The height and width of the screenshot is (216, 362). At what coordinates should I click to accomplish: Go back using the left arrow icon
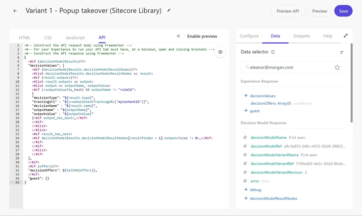coord(15,11)
